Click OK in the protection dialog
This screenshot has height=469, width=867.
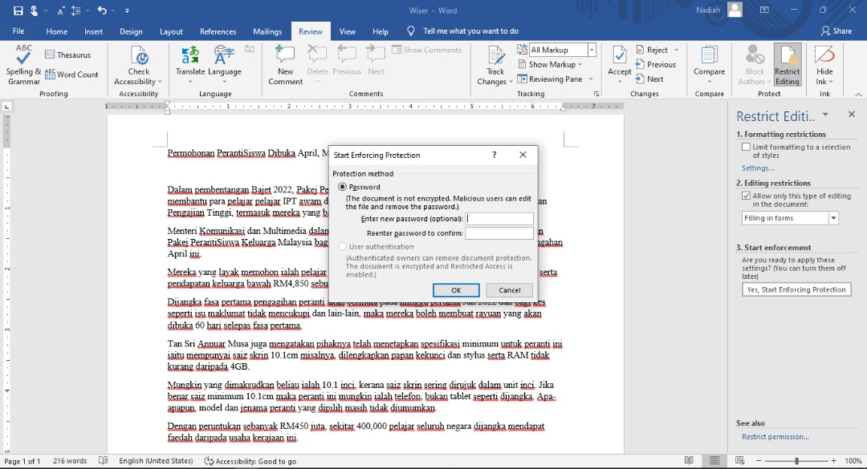(x=456, y=290)
